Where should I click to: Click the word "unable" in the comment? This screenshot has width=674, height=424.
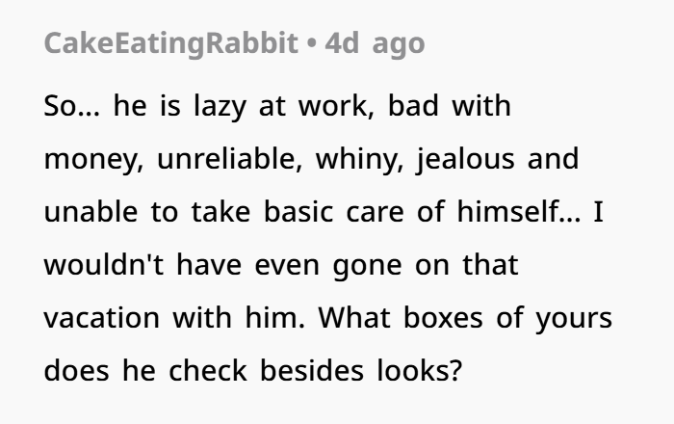[88, 212]
